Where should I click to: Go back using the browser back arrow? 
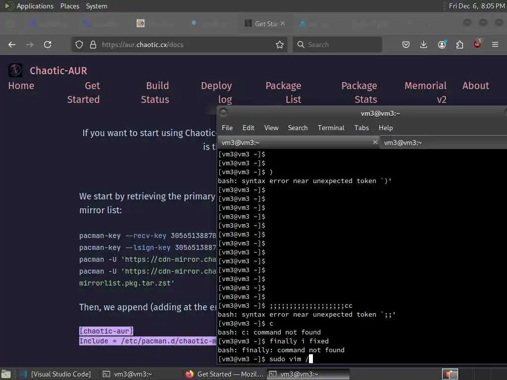12,45
